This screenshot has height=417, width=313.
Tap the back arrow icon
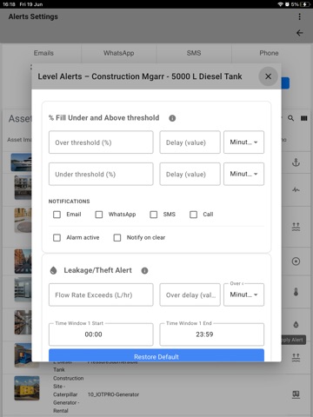[299, 33]
